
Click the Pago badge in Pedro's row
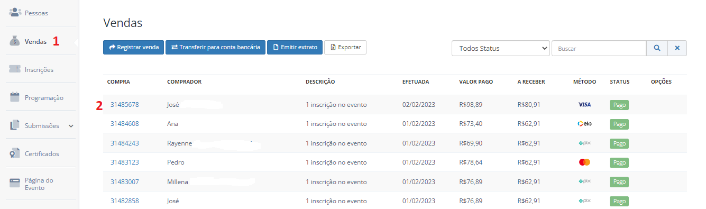coord(620,162)
